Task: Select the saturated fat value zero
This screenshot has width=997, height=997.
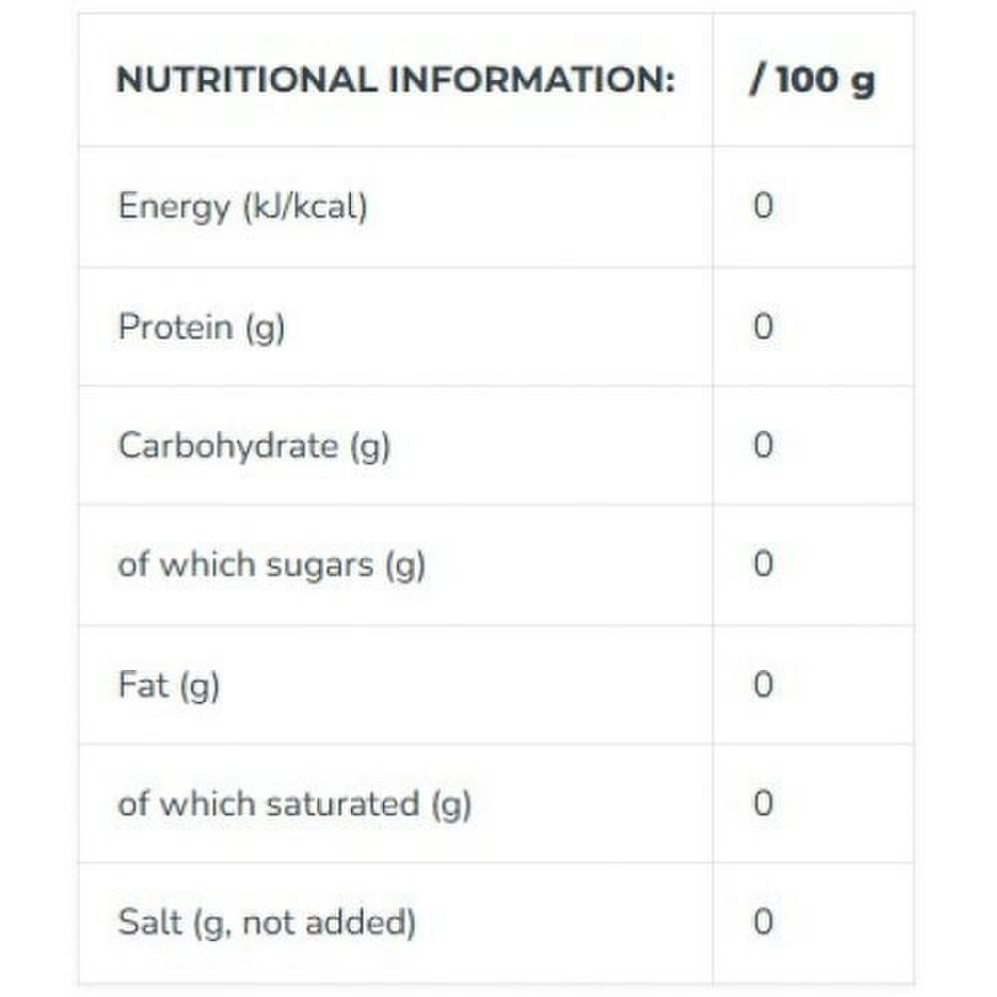Action: 763,803
